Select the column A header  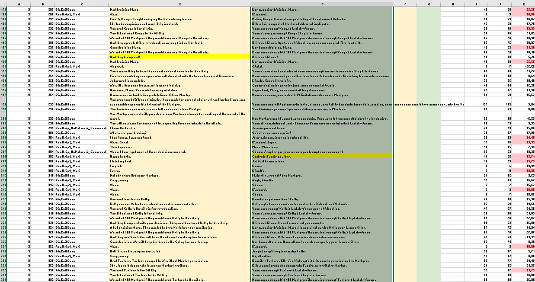coord(20,4)
